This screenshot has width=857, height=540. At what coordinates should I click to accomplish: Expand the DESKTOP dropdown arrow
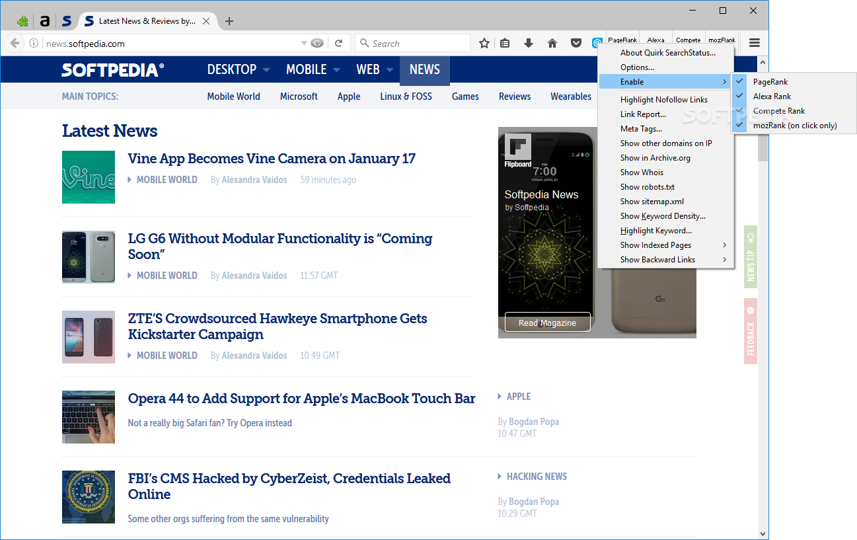266,69
